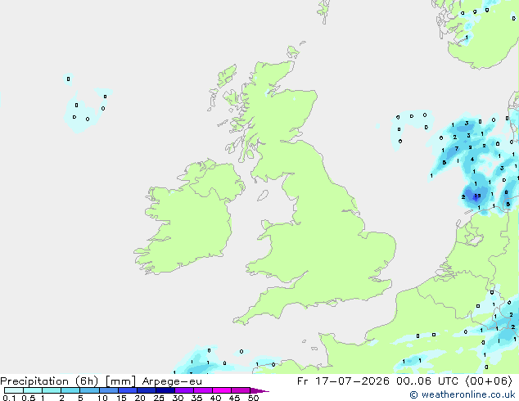Click the '40' legend scale label
Screen dimensions: 519x401
tap(215, 398)
